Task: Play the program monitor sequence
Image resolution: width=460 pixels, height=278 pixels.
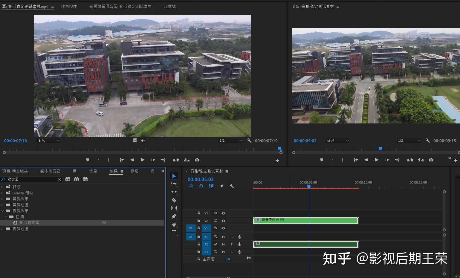Action: tap(377, 160)
